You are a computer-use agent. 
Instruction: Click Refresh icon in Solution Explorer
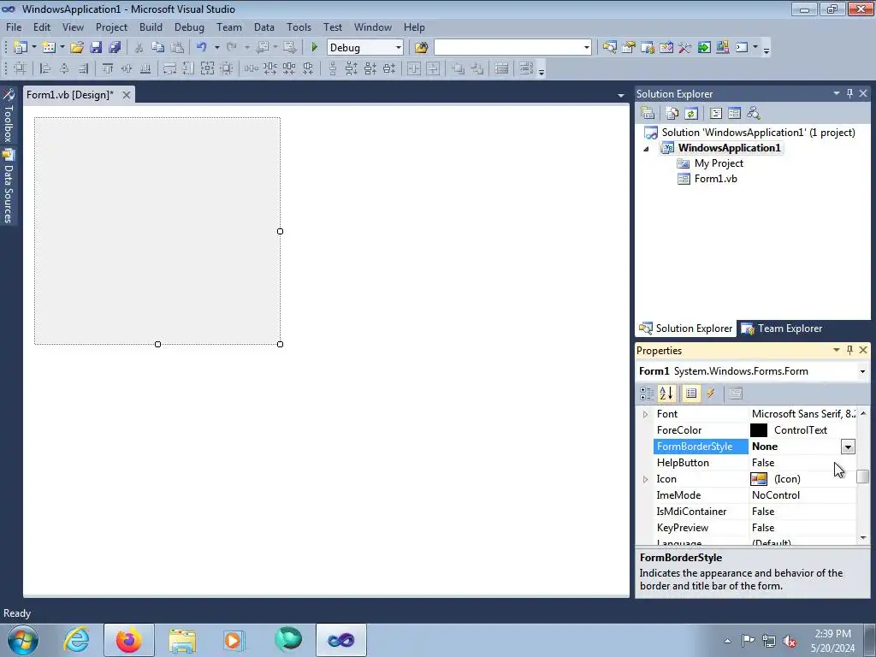[x=691, y=114]
